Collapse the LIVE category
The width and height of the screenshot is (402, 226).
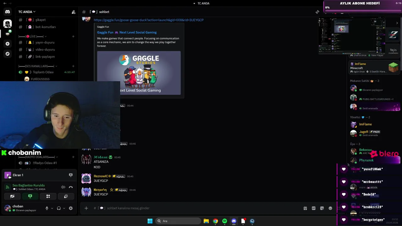(32, 36)
